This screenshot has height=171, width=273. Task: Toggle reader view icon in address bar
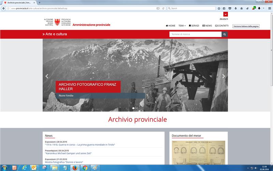(x=158, y=8)
